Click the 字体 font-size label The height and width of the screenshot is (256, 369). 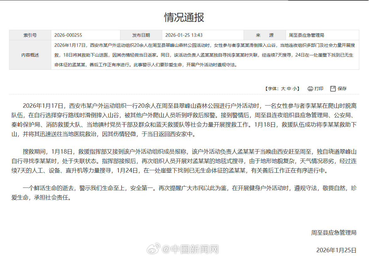(272, 89)
